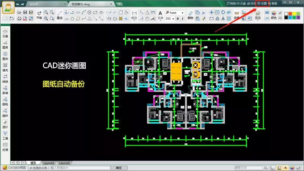Click the cut scissors icon
This screenshot has height=171, width=304.
[x=203, y=12]
